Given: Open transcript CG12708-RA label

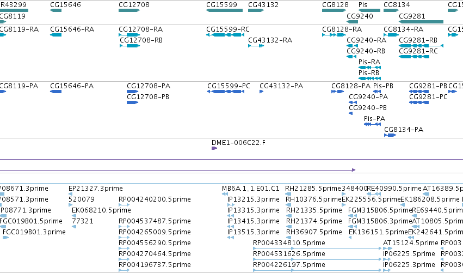Looking at the screenshot, I should pos(140,29).
